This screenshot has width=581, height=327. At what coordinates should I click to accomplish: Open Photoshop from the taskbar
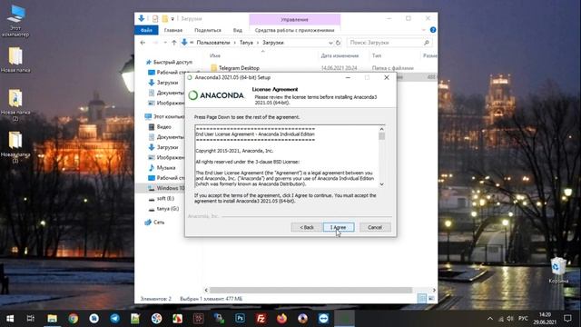(x=240, y=319)
